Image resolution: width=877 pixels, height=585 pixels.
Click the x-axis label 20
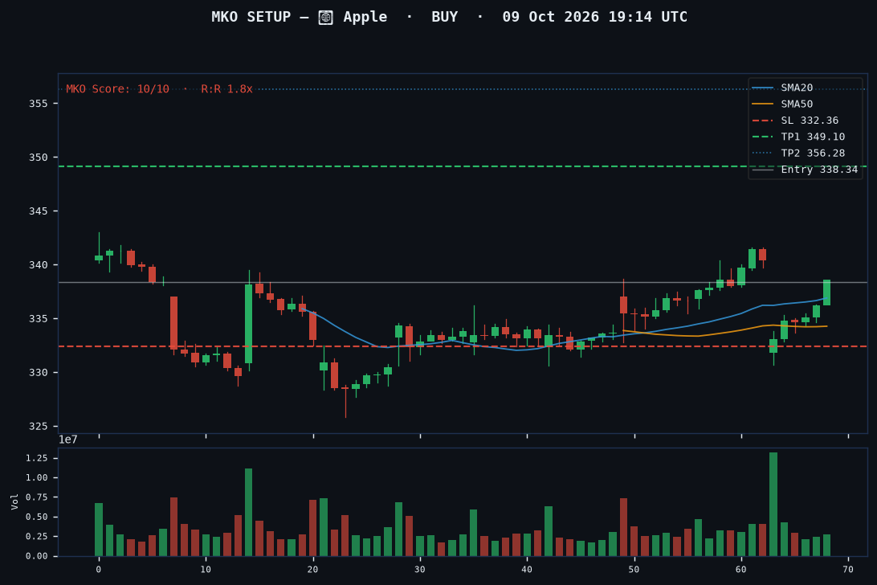click(312, 569)
